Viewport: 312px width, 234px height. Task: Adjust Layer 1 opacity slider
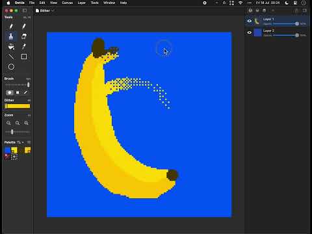point(285,24)
